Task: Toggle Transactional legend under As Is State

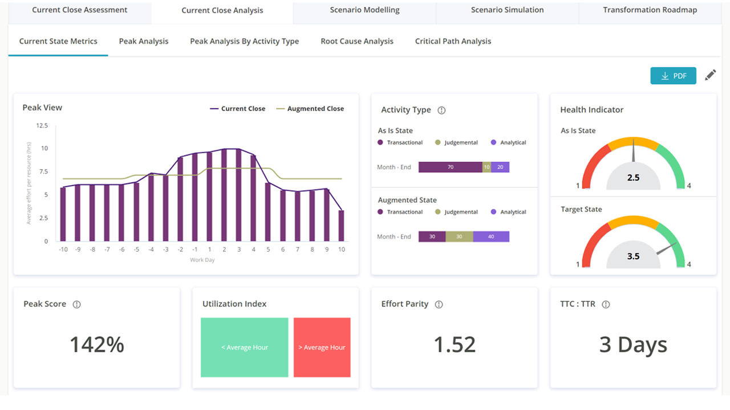Action: tap(400, 142)
